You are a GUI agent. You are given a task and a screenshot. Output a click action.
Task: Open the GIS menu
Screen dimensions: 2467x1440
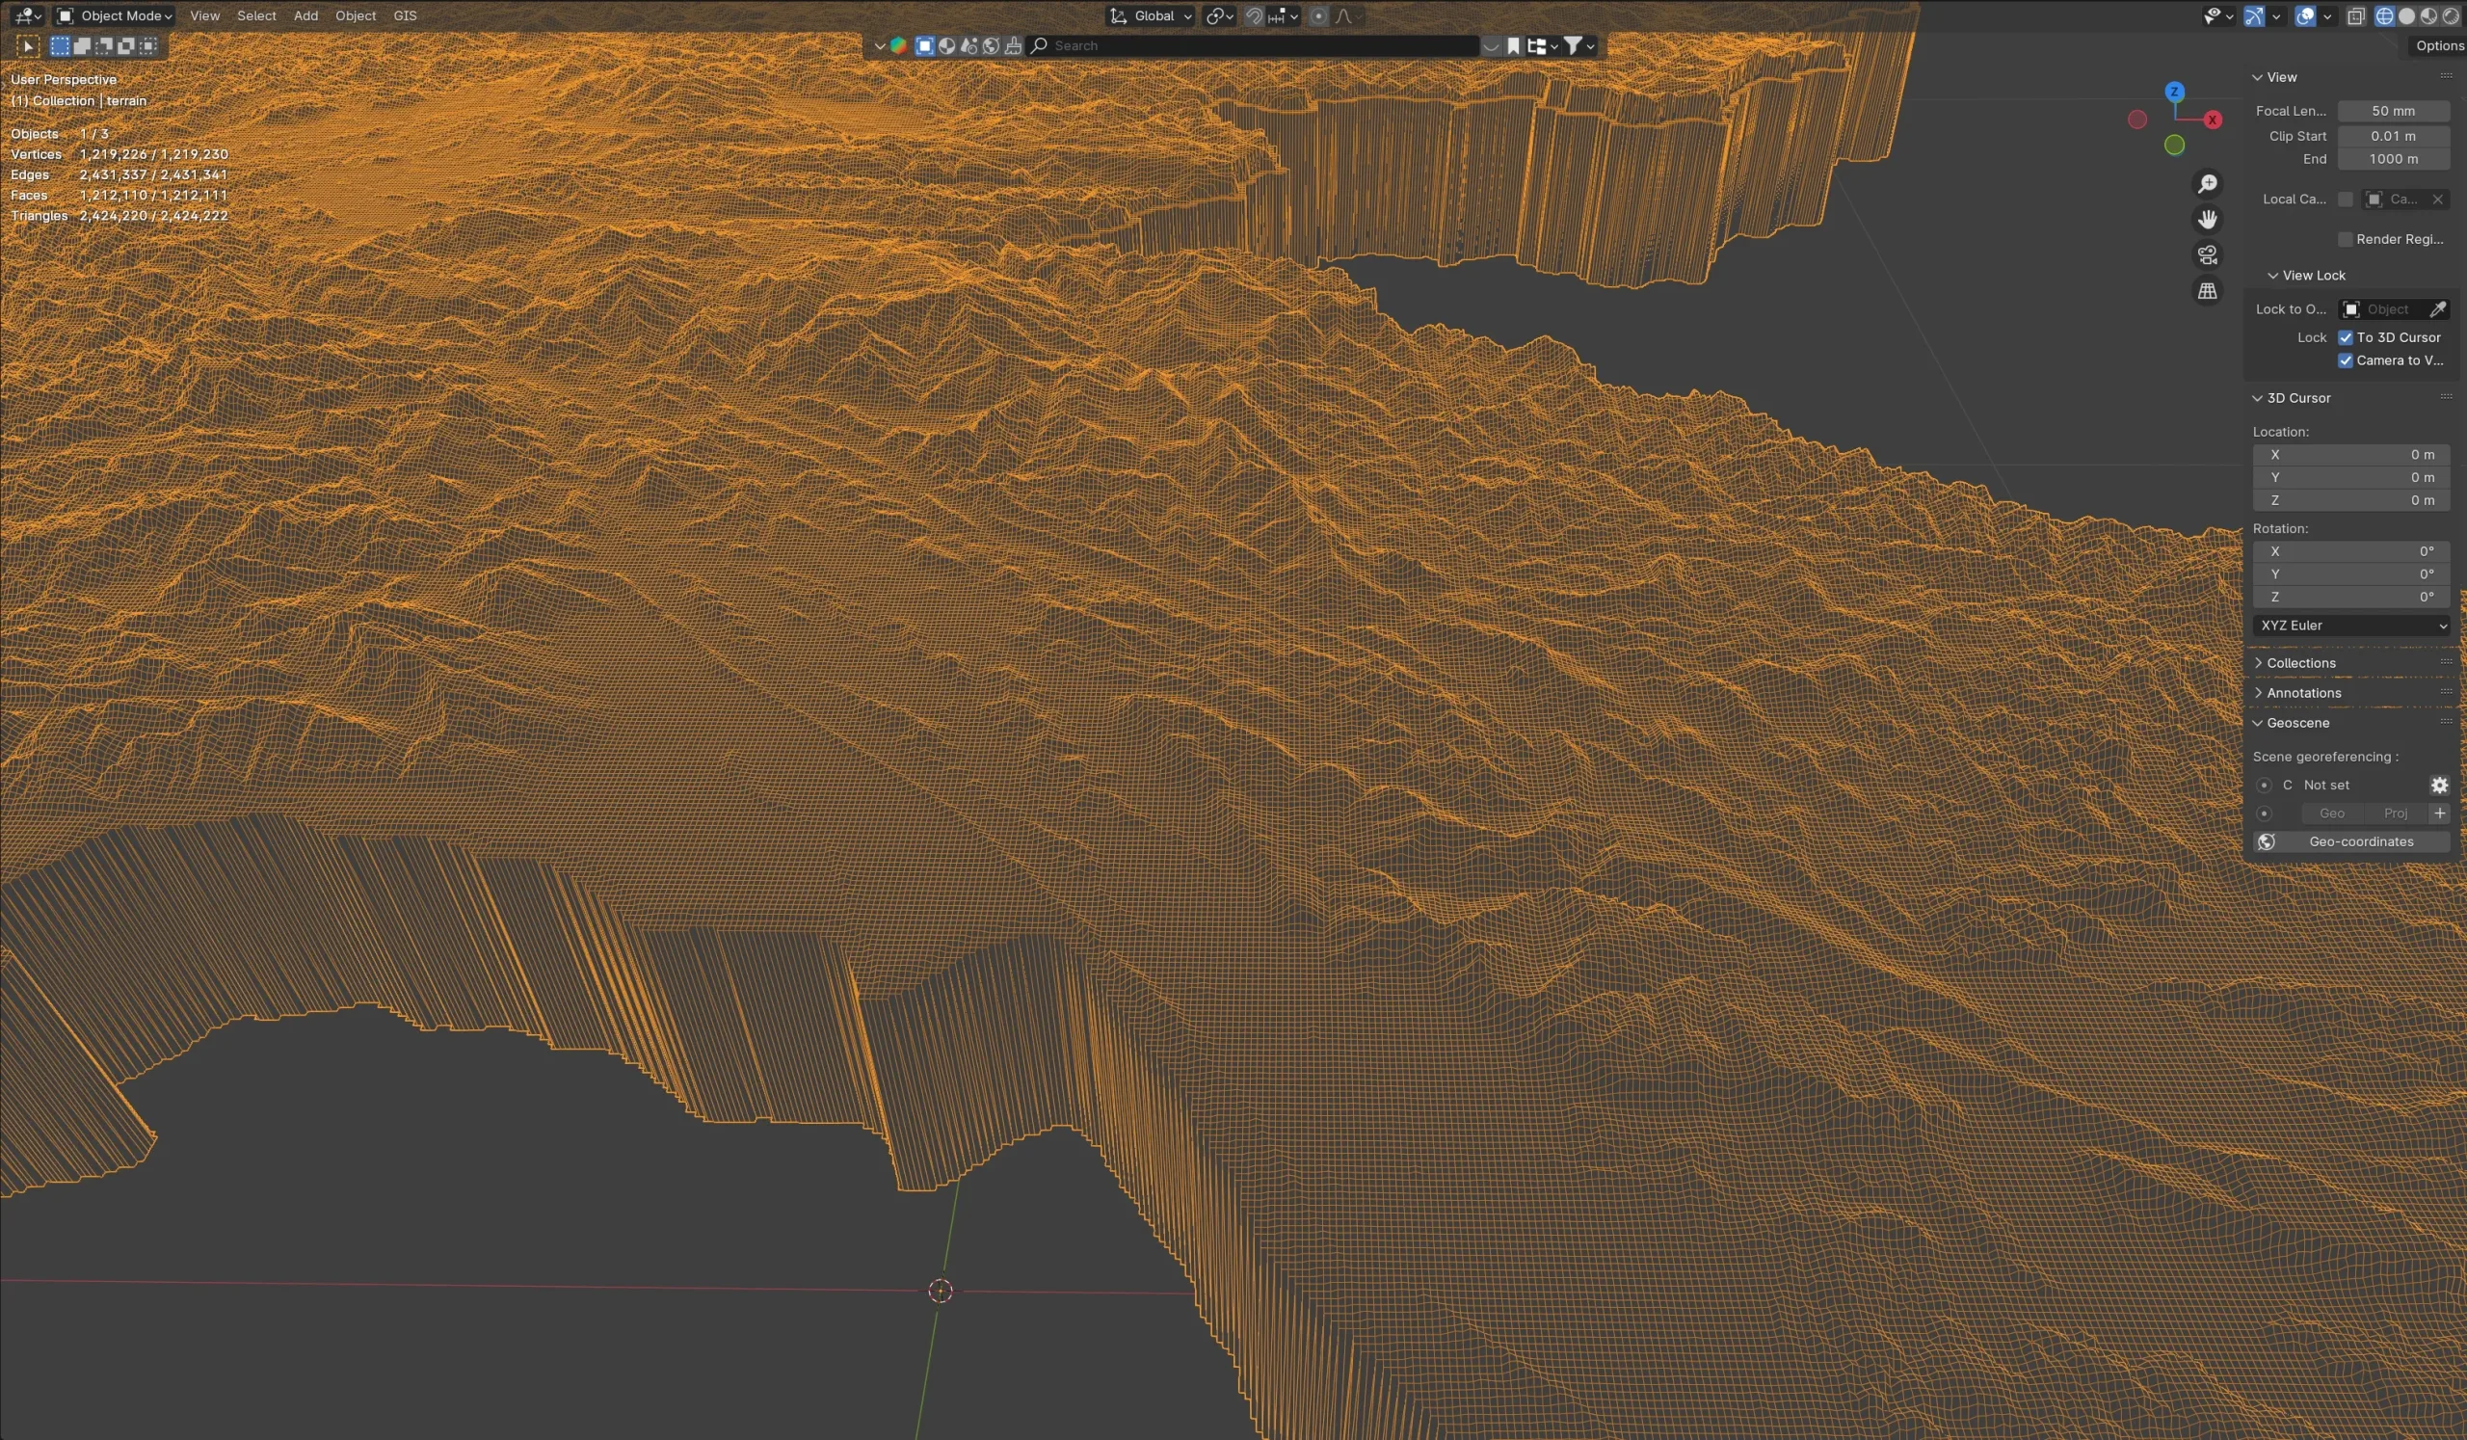point(405,15)
